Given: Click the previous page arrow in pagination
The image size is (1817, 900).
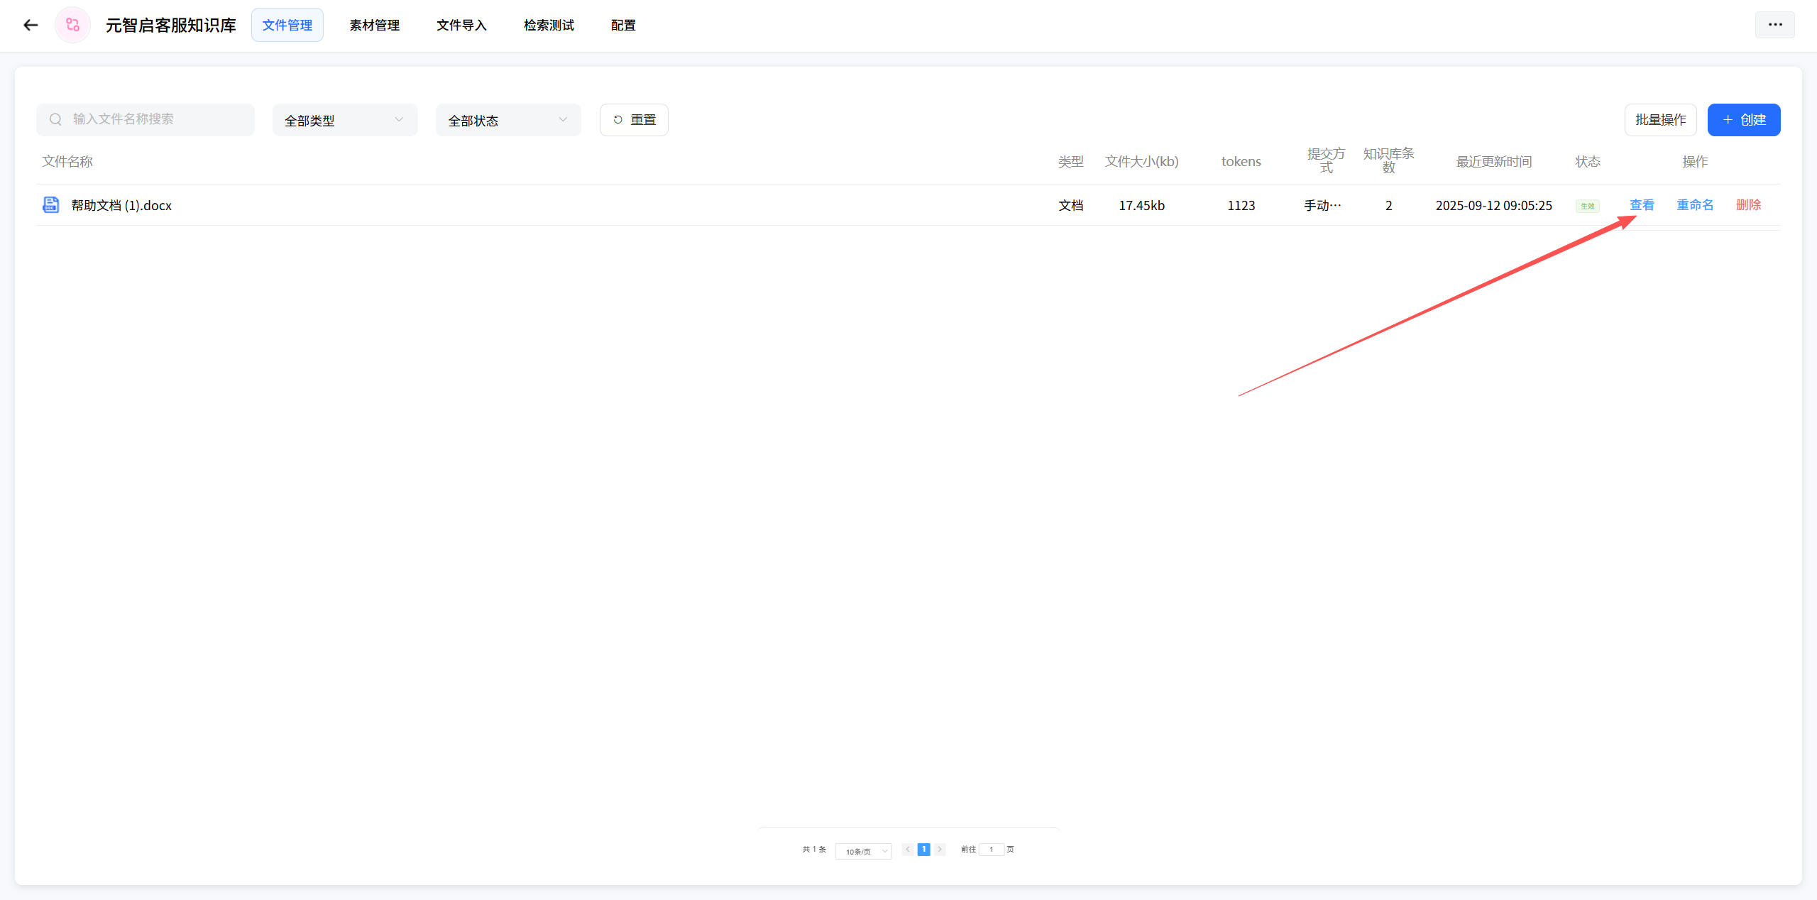Looking at the screenshot, I should (x=908, y=850).
